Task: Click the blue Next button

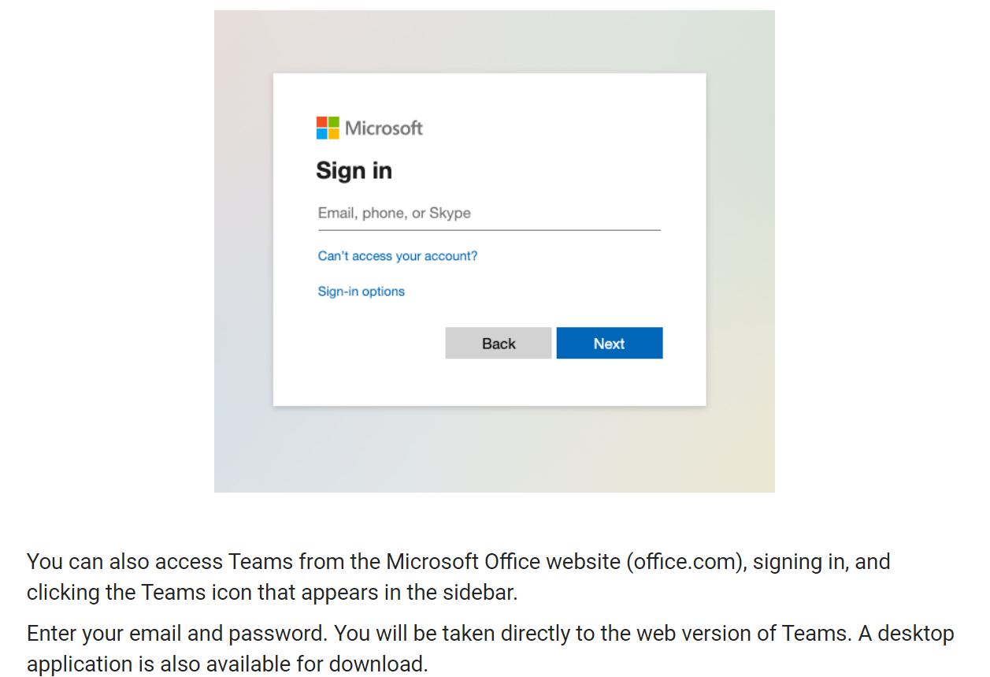Action: (x=610, y=343)
